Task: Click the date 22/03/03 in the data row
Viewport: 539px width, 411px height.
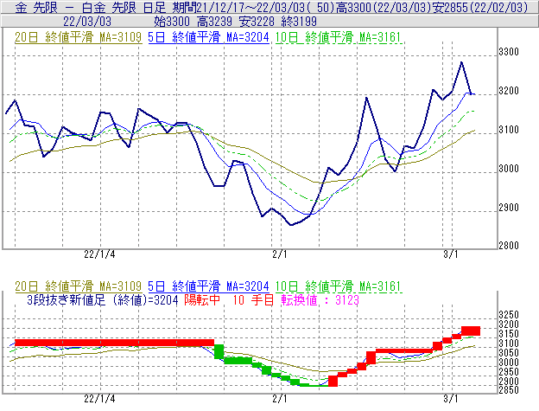Action: tap(87, 22)
